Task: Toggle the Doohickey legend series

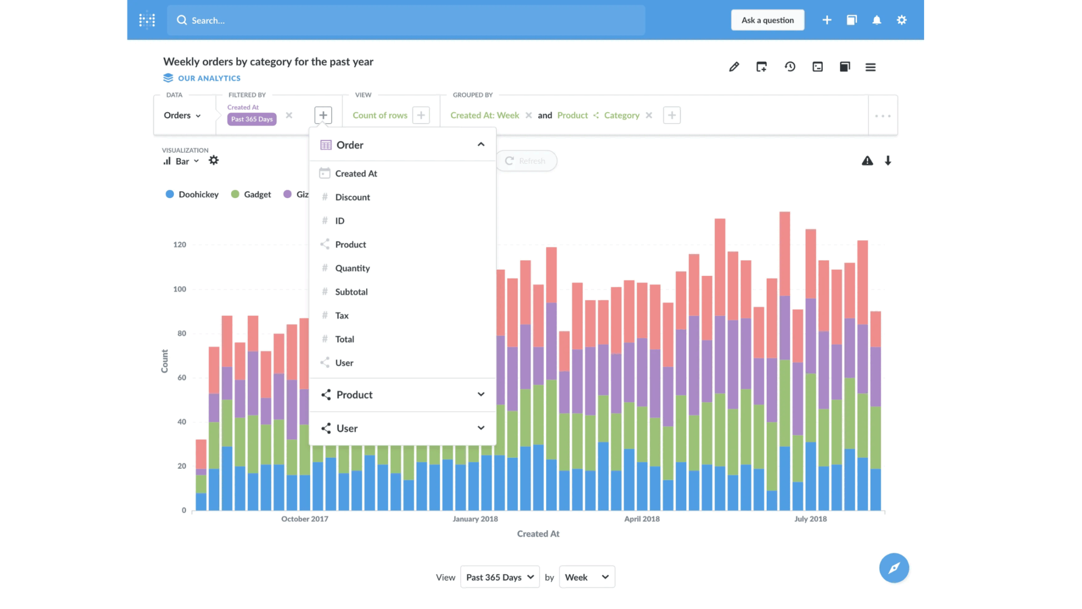Action: [192, 195]
